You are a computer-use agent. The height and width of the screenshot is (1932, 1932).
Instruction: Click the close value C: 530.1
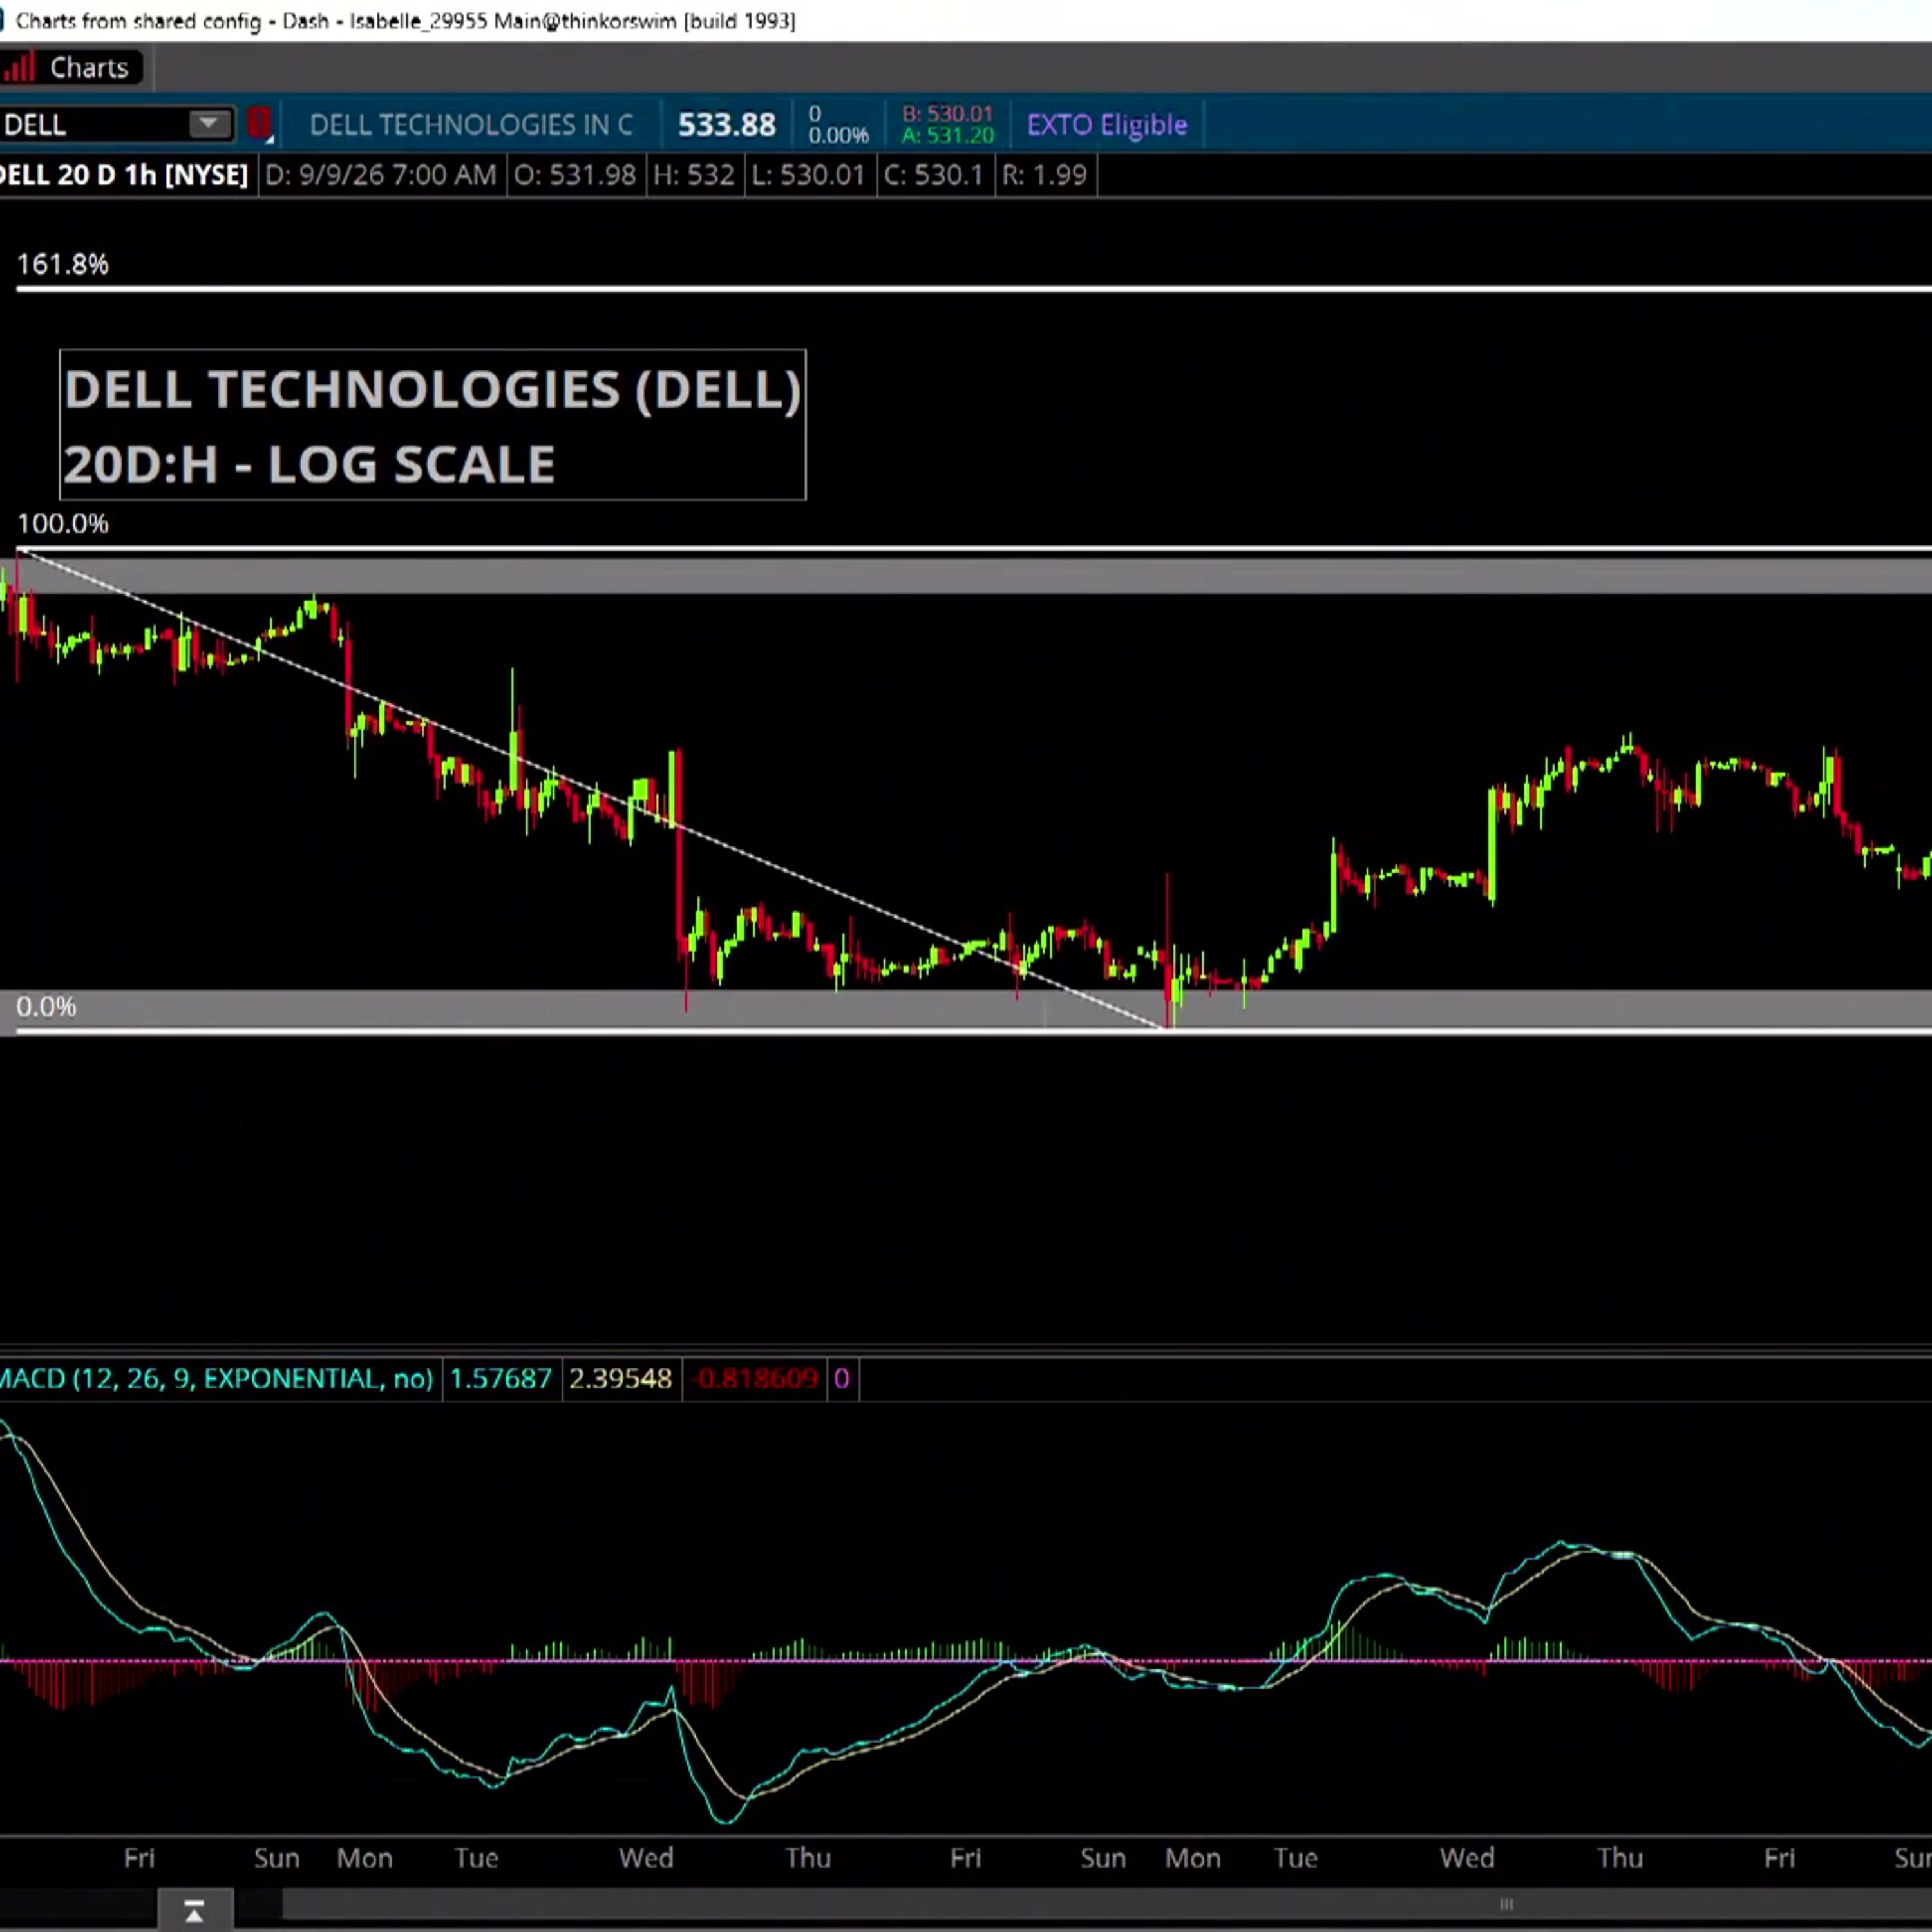pos(933,175)
